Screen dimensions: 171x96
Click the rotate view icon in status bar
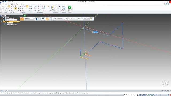(148, 95)
